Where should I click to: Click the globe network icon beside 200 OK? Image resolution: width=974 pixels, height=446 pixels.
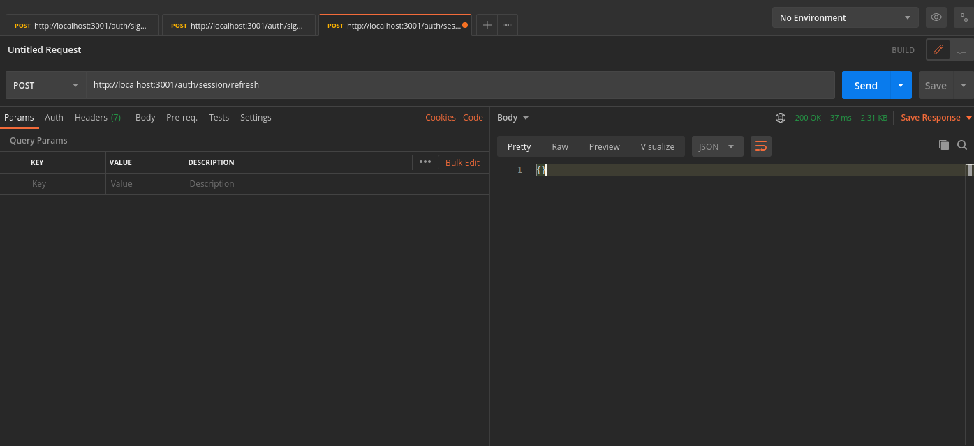pyautogui.click(x=780, y=117)
